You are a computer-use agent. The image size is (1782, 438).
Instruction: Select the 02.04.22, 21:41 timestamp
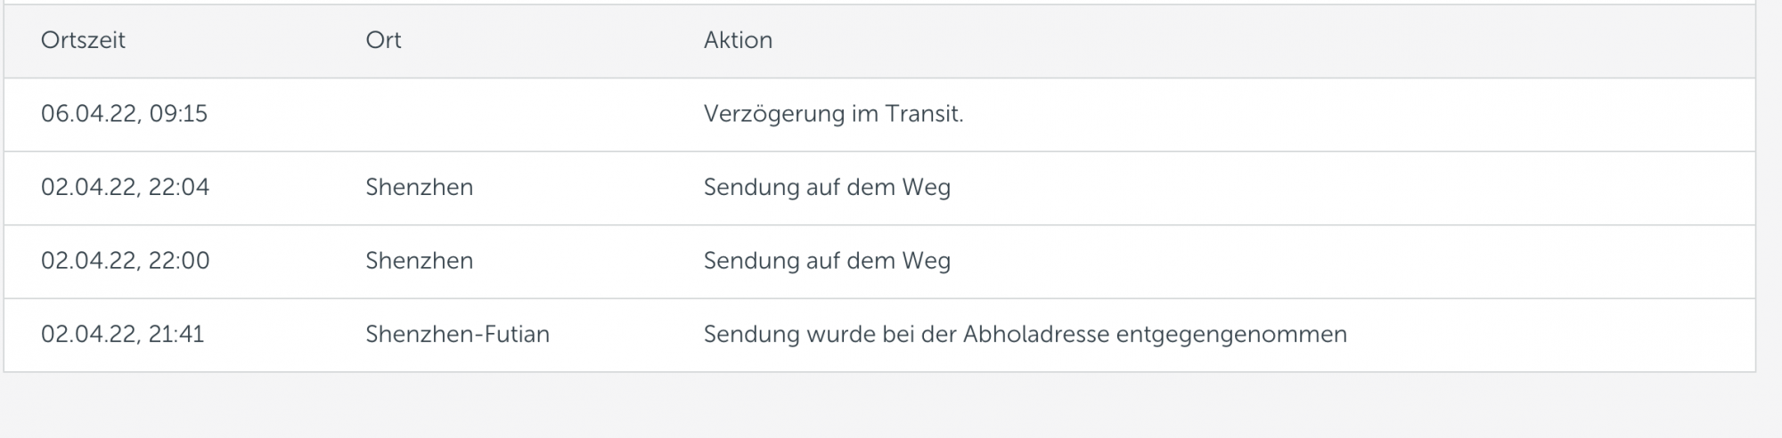(x=122, y=334)
